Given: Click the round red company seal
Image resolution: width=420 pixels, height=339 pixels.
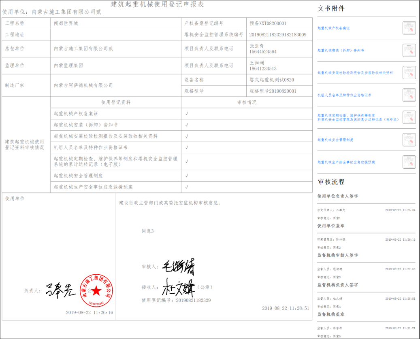Looking at the screenshot, I should click(x=96, y=290).
